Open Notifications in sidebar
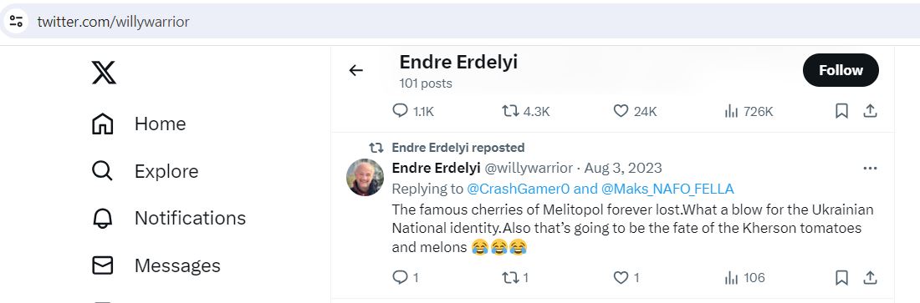Image resolution: width=920 pixels, height=303 pixels. 169,218
